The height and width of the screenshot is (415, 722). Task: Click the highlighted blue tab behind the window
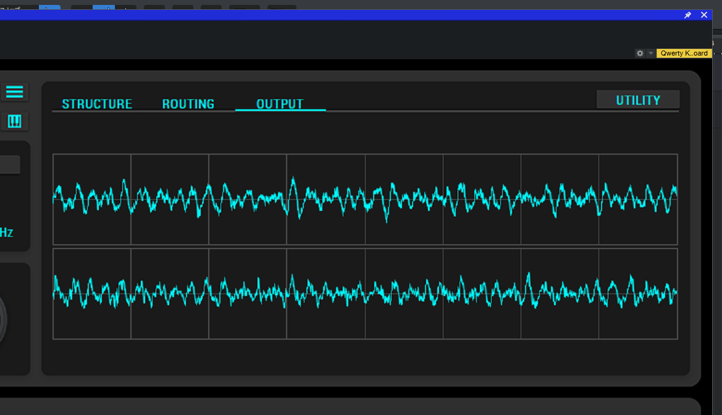pos(103,8)
